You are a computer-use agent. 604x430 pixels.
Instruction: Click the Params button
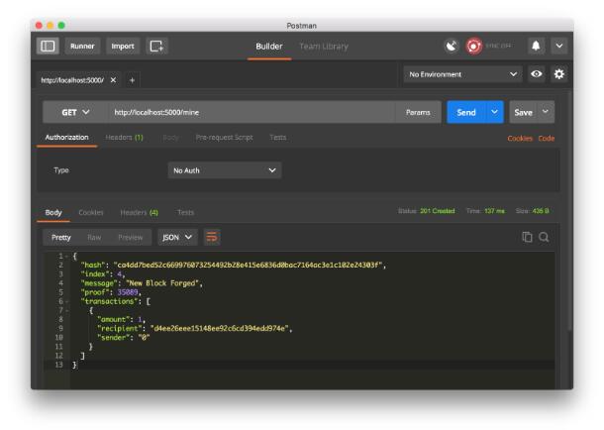(418, 112)
